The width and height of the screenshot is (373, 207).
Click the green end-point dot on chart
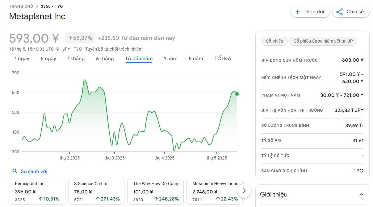tap(237, 94)
